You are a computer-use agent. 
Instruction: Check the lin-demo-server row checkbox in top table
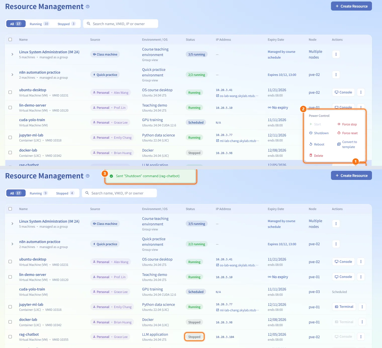tap(10, 108)
